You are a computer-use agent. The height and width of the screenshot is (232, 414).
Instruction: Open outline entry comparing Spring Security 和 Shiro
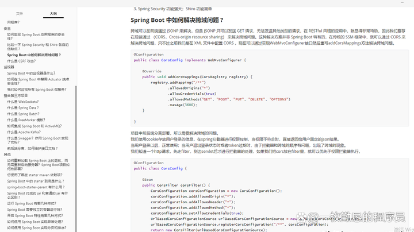point(38,47)
